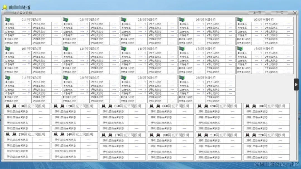This screenshot has height=169, width=301.
Task: Click the 13#洞室EPS箱 cabinet icon
Action: click(66, 49)
